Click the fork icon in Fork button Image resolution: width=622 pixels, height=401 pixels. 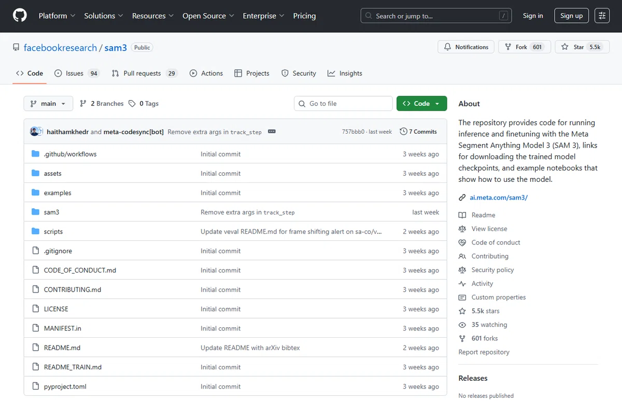pyautogui.click(x=508, y=47)
